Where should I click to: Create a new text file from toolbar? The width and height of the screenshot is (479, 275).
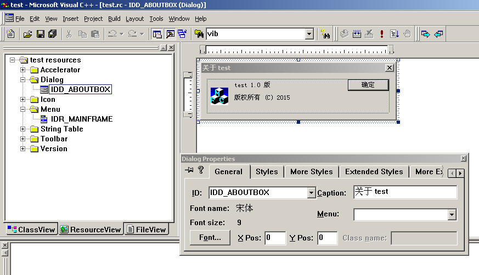pos(10,34)
